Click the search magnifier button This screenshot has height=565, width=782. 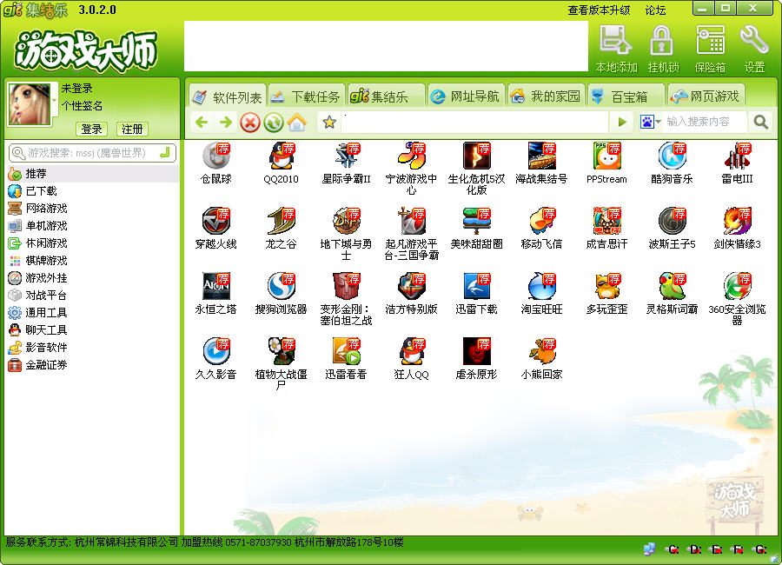[760, 122]
